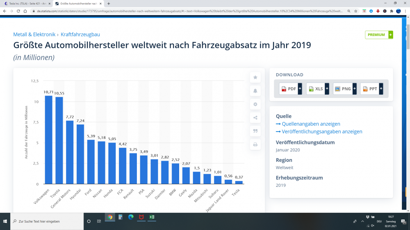The height and width of the screenshot is (230, 410).
Task: Click Veröffentlichungsangaben anzeigen link
Action: (322, 132)
